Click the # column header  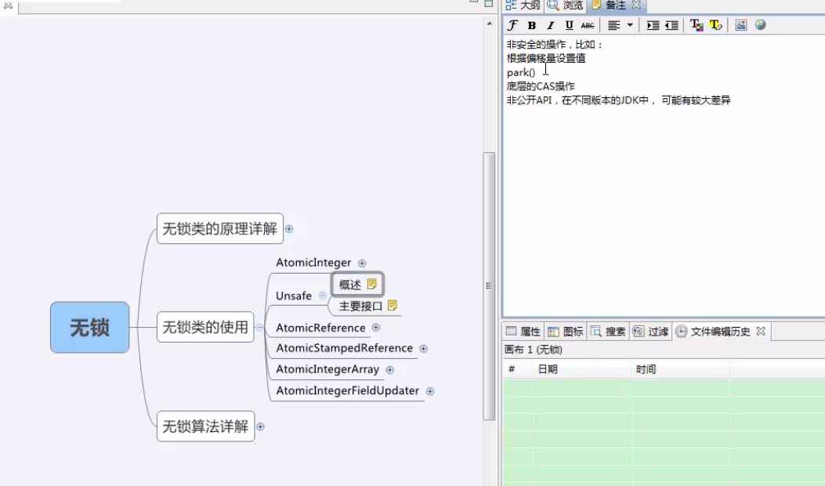pos(518,369)
